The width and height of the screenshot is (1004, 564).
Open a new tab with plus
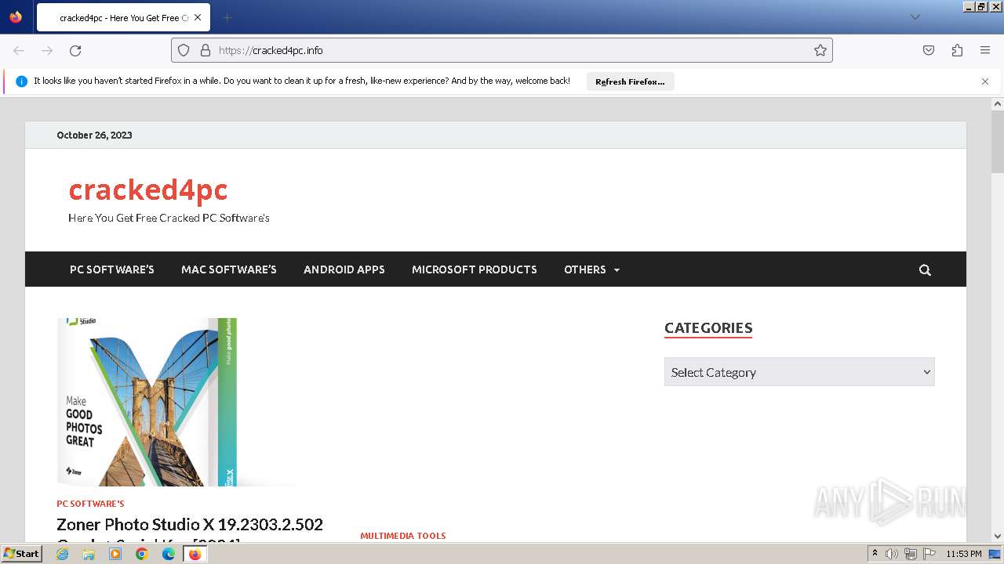click(227, 17)
